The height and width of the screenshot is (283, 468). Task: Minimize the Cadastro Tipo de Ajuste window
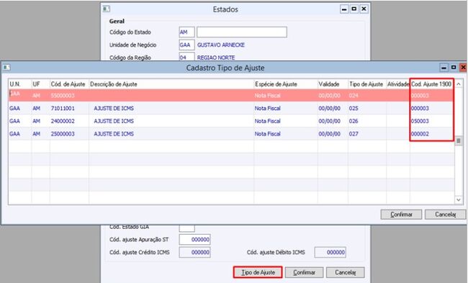click(x=444, y=68)
